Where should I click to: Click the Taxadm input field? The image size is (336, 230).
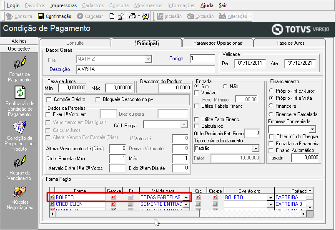pyautogui.click(x=305, y=158)
